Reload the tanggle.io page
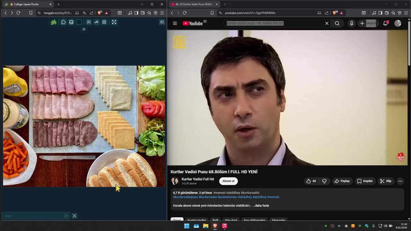 [18, 13]
